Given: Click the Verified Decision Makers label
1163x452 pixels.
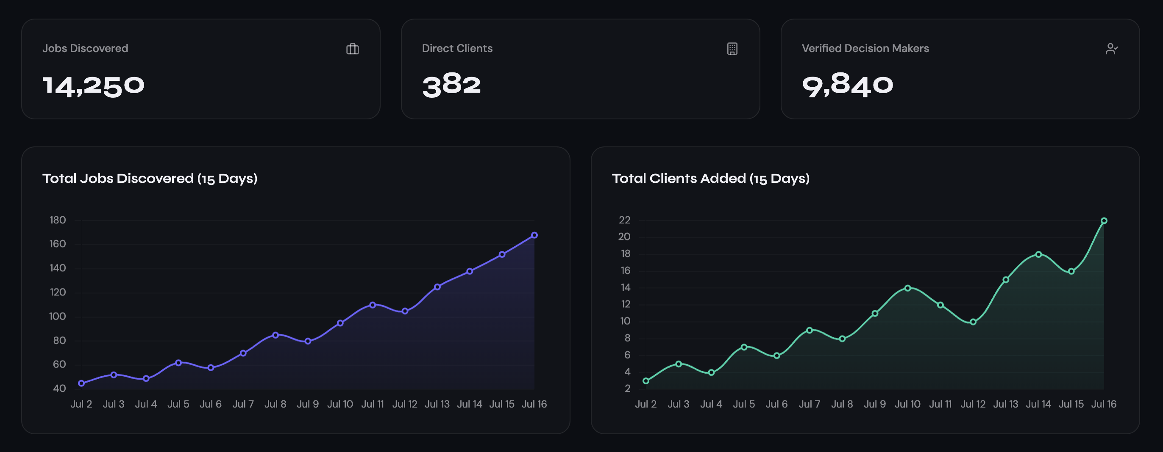Looking at the screenshot, I should coord(865,48).
